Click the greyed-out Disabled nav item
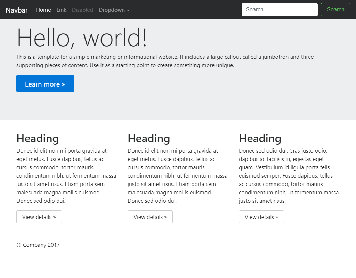Viewport: 356px width, 278px height. pyautogui.click(x=82, y=10)
